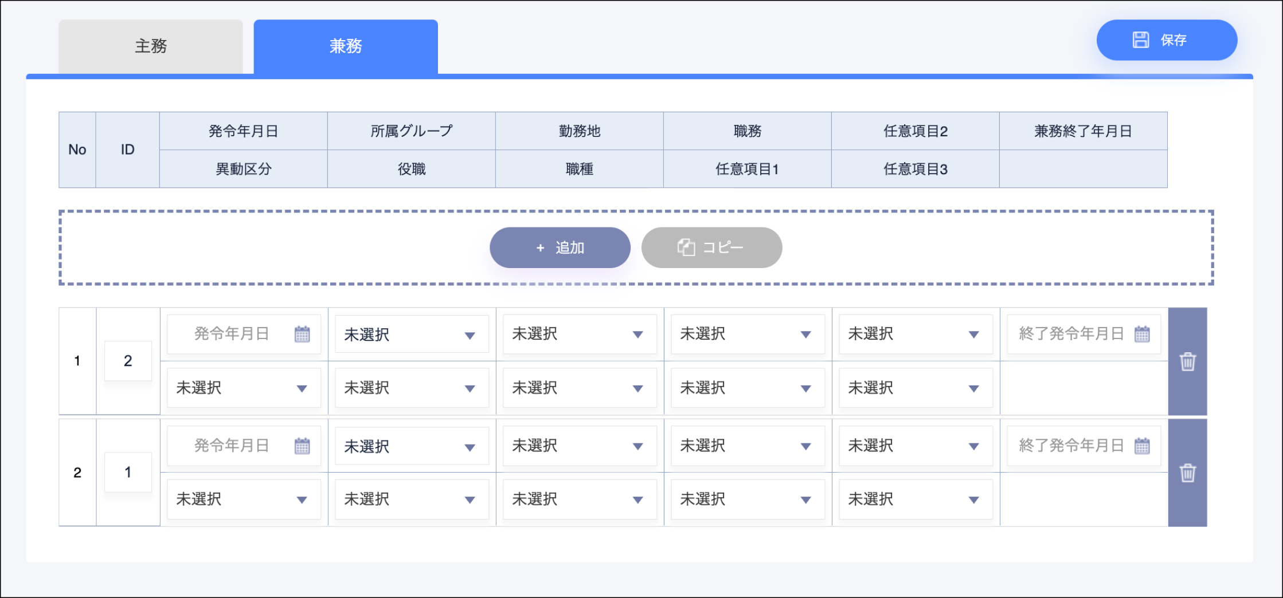Click the copy icon on コピー button
The image size is (1283, 598).
point(686,247)
